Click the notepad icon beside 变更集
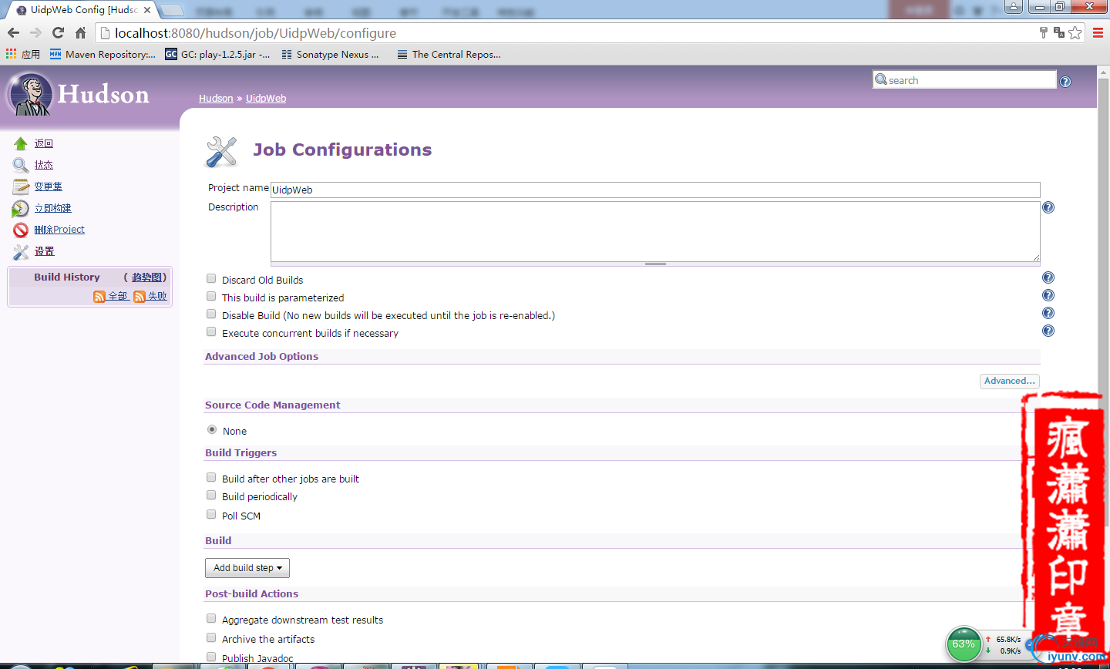 (21, 187)
